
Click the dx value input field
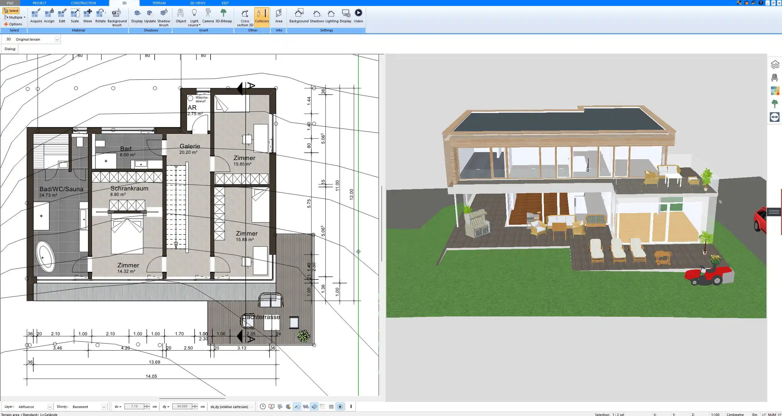click(x=134, y=407)
